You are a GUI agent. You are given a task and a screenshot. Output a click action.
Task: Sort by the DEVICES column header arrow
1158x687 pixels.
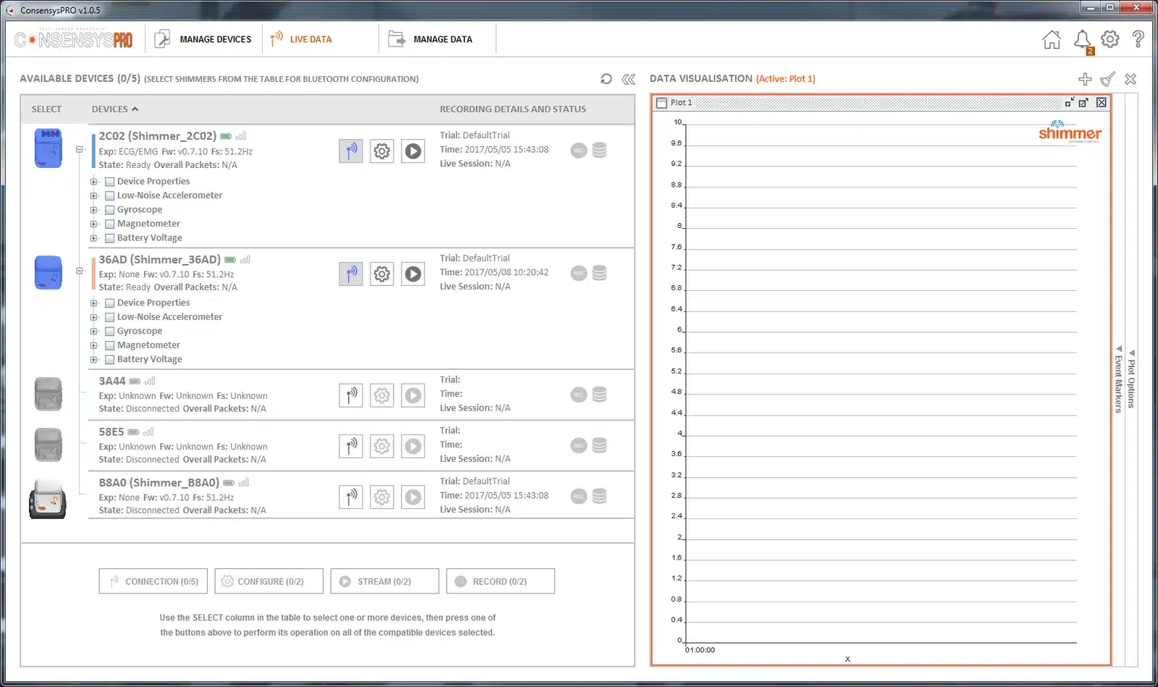click(135, 109)
